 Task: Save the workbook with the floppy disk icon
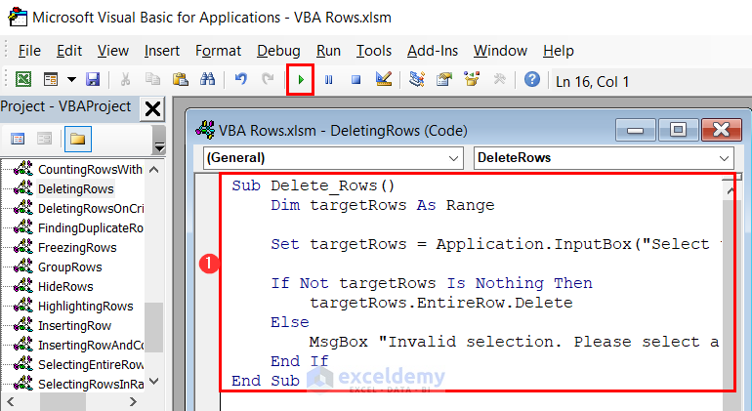(x=93, y=79)
